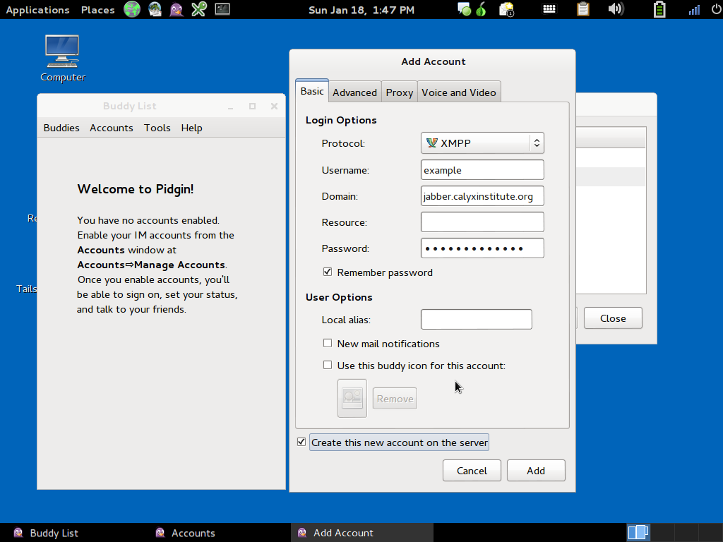Click the buddy icon image chooser
Image resolution: width=723 pixels, height=542 pixels.
pos(352,398)
